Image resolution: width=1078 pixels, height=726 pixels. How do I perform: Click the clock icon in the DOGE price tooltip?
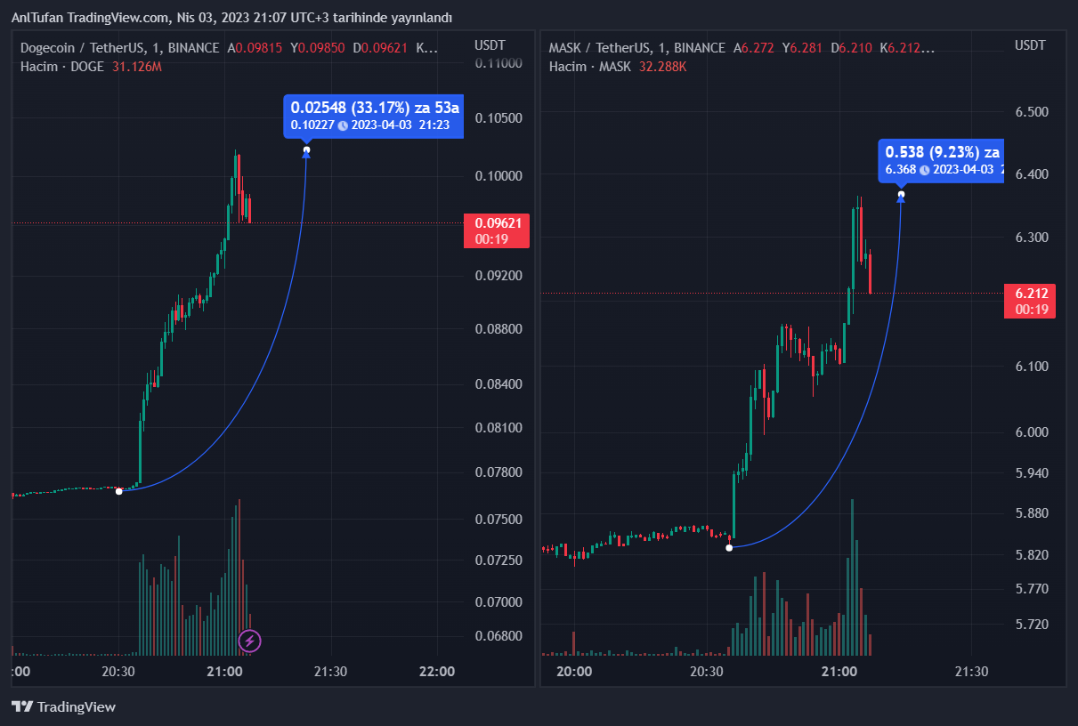[343, 125]
